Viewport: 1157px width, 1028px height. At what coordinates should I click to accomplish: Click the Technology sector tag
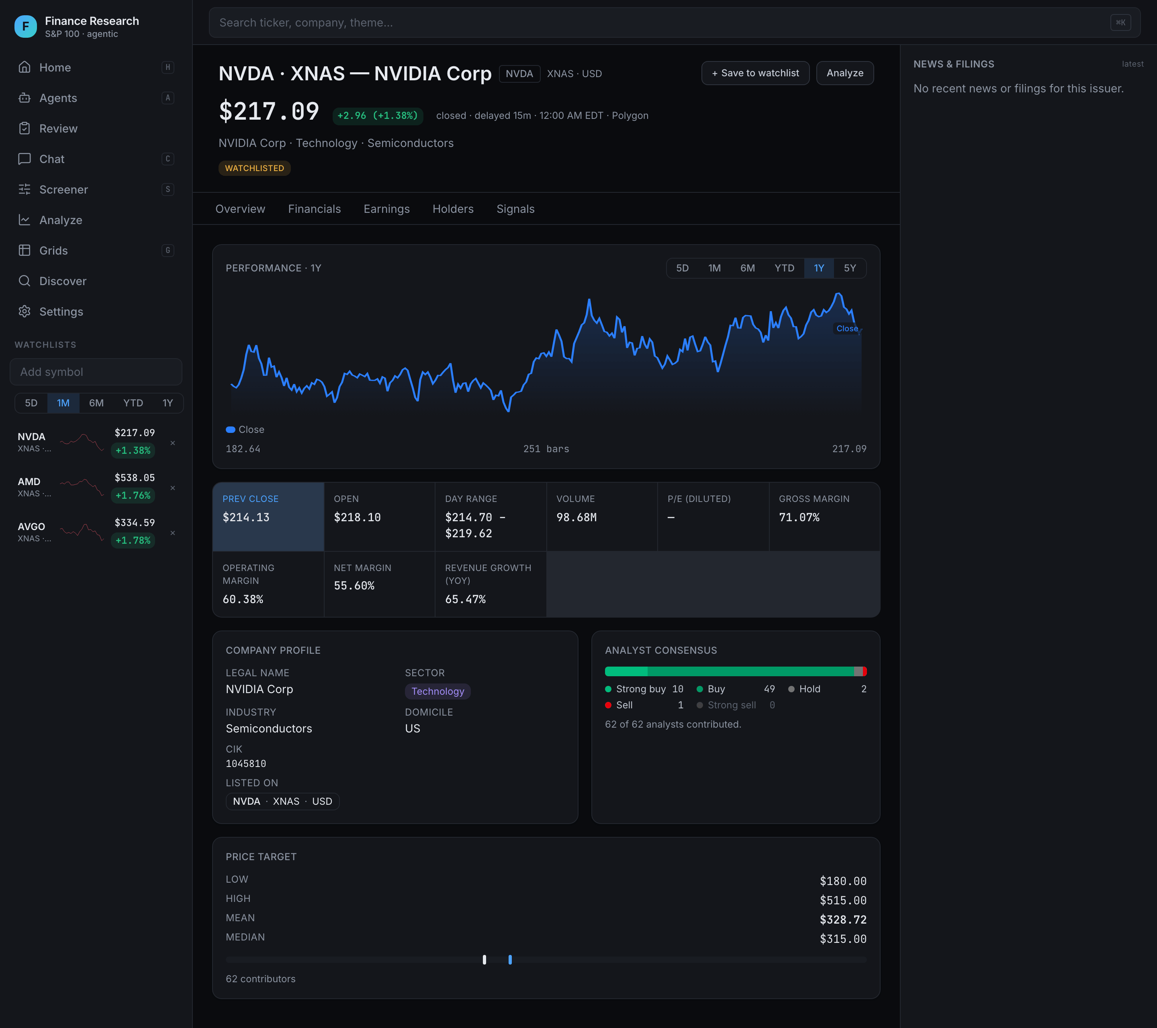pos(437,691)
